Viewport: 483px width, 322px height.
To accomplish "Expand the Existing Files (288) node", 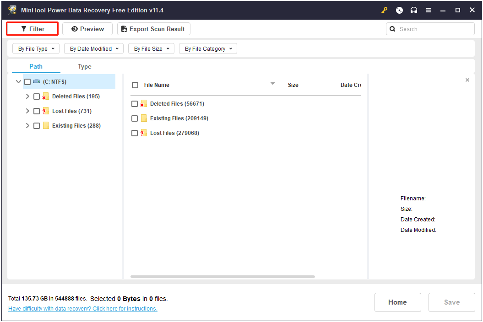I will tap(27, 126).
